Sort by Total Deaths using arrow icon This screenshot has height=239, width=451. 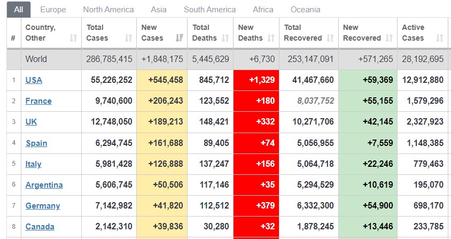tap(226, 38)
